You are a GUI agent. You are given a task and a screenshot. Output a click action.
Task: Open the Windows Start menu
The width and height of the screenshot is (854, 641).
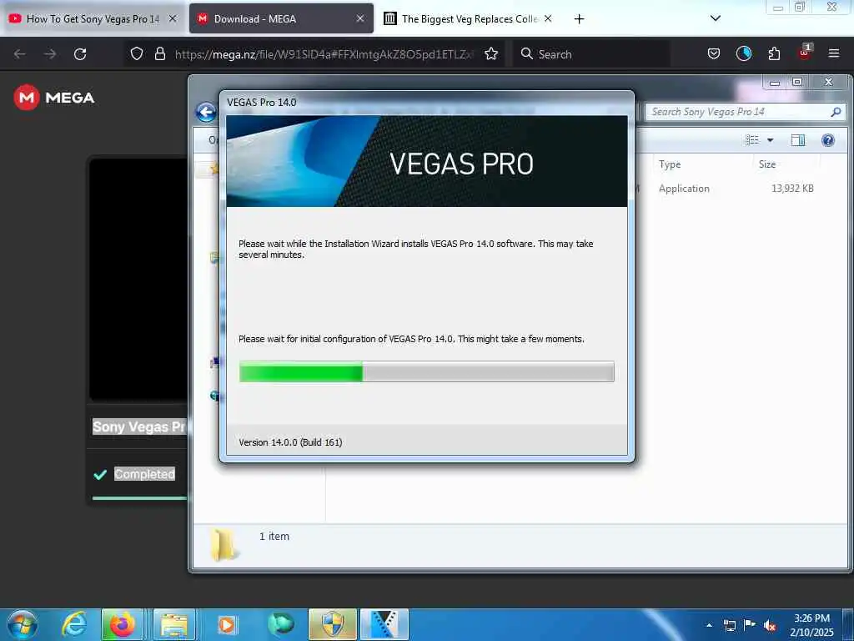[23, 624]
